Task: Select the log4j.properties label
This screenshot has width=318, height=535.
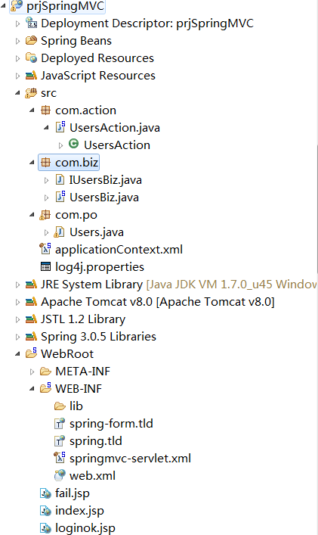Action: pyautogui.click(x=100, y=267)
